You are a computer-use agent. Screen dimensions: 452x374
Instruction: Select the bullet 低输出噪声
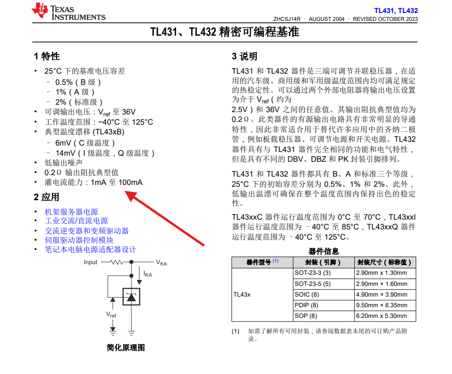coord(63,163)
